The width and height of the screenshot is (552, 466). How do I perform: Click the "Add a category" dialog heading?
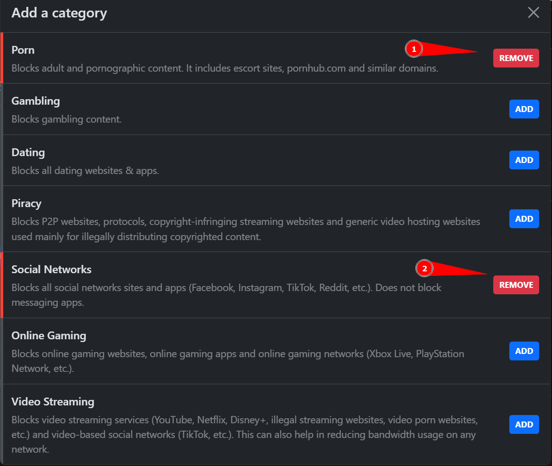pos(59,13)
